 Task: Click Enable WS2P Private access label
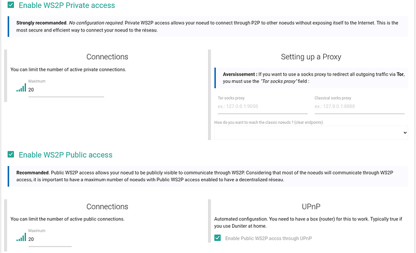click(x=66, y=5)
